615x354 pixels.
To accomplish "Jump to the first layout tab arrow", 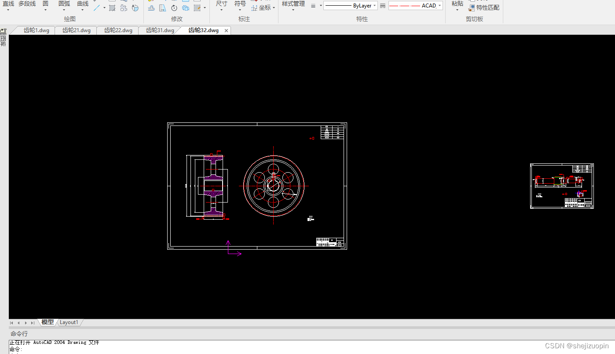I will pyautogui.click(x=11, y=323).
